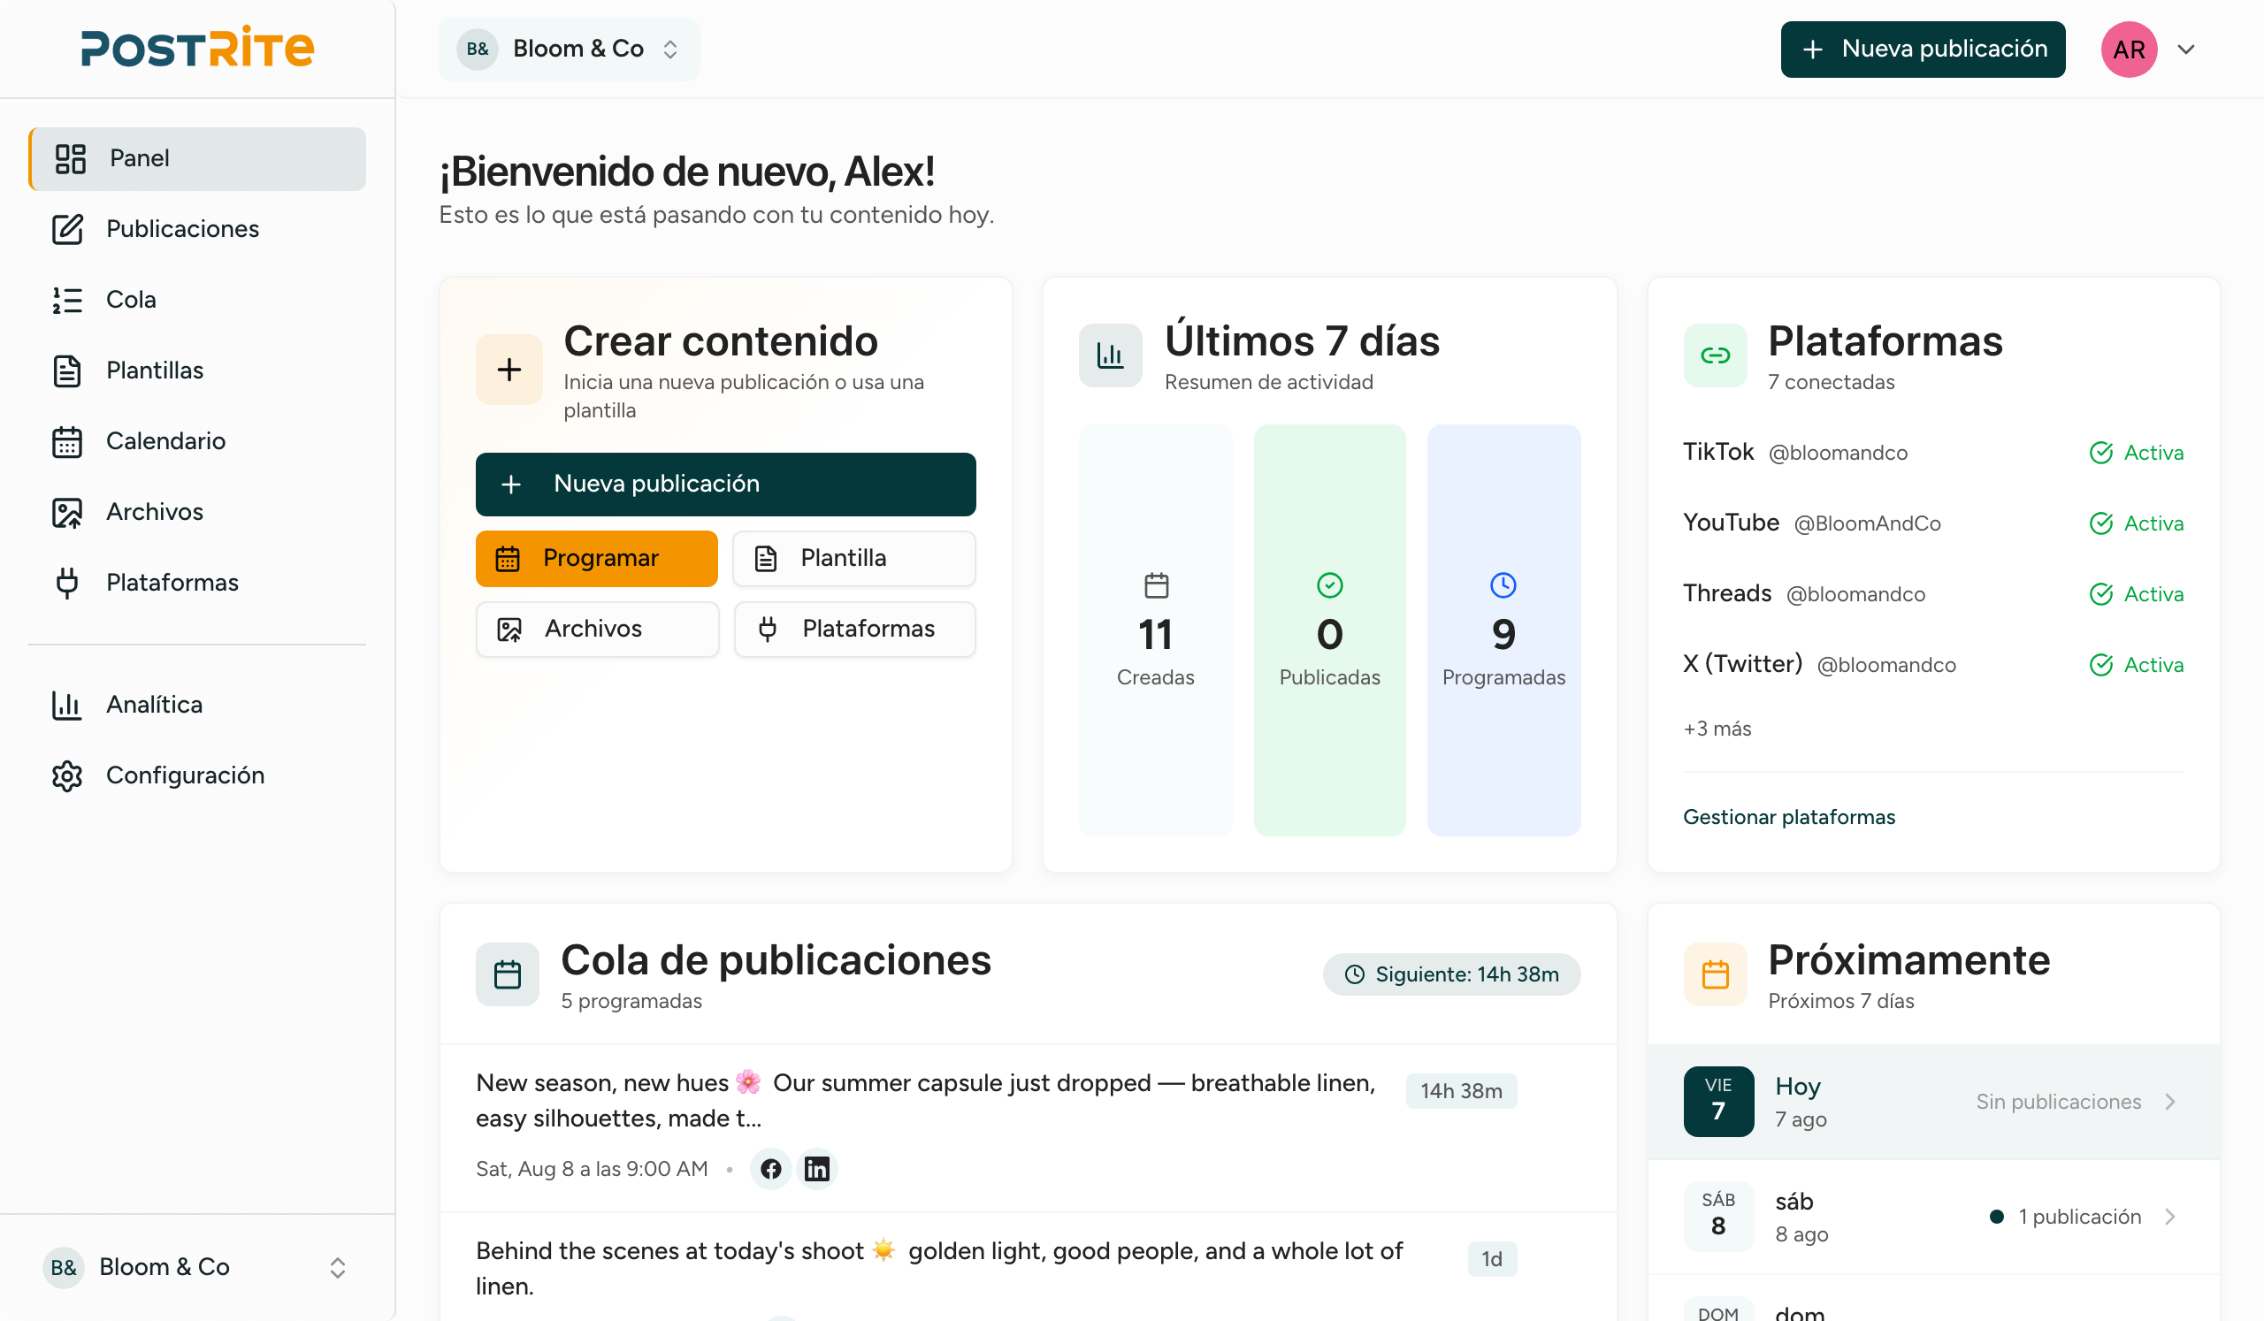
Task: Click the Plantillas document icon in sidebar
Action: pyautogui.click(x=67, y=370)
